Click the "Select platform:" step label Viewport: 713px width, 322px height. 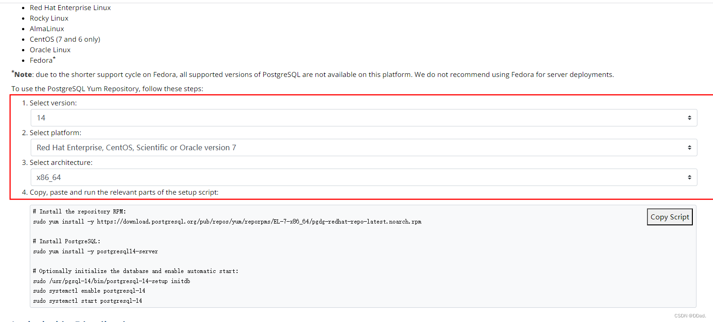[x=55, y=133]
